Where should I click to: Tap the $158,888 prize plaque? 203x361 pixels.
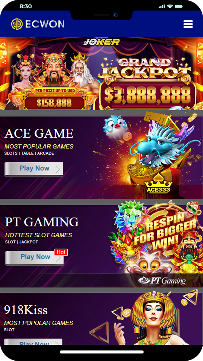(x=54, y=103)
